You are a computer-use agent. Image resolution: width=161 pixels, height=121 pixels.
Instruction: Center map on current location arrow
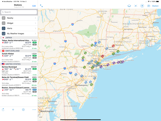(142, 6)
